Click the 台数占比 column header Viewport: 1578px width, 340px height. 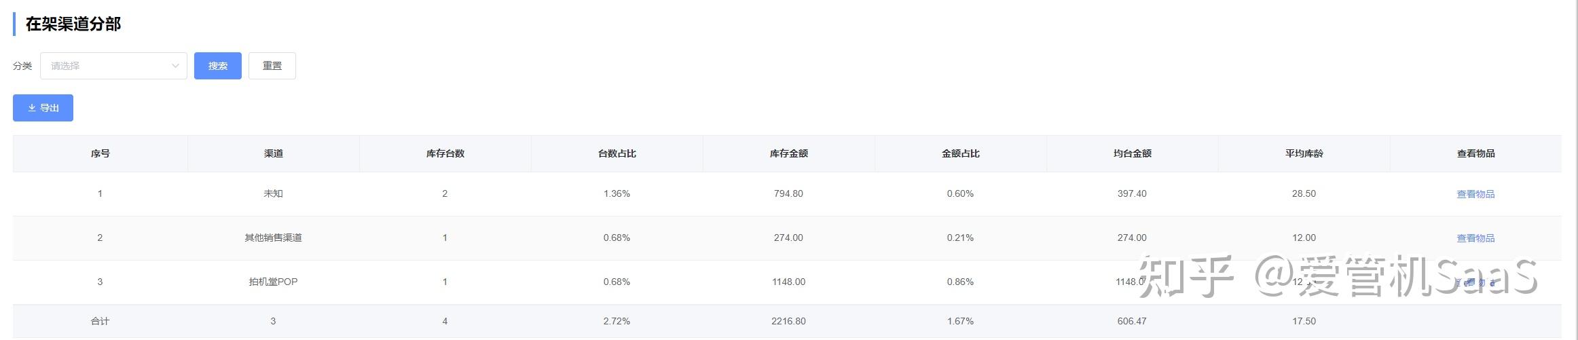coord(617,153)
